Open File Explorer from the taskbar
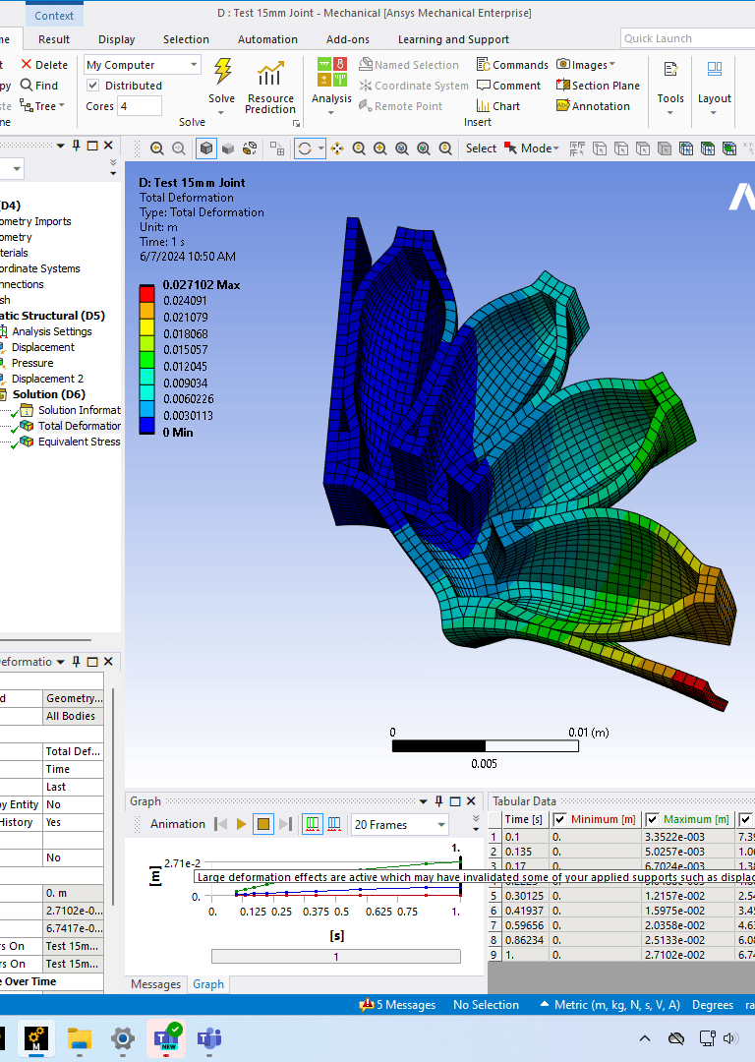This screenshot has width=755, height=1062. pyautogui.click(x=80, y=1038)
